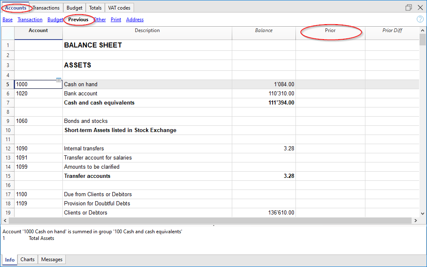Close the table panel with the X icon
The image size is (427, 267).
tap(420, 7)
